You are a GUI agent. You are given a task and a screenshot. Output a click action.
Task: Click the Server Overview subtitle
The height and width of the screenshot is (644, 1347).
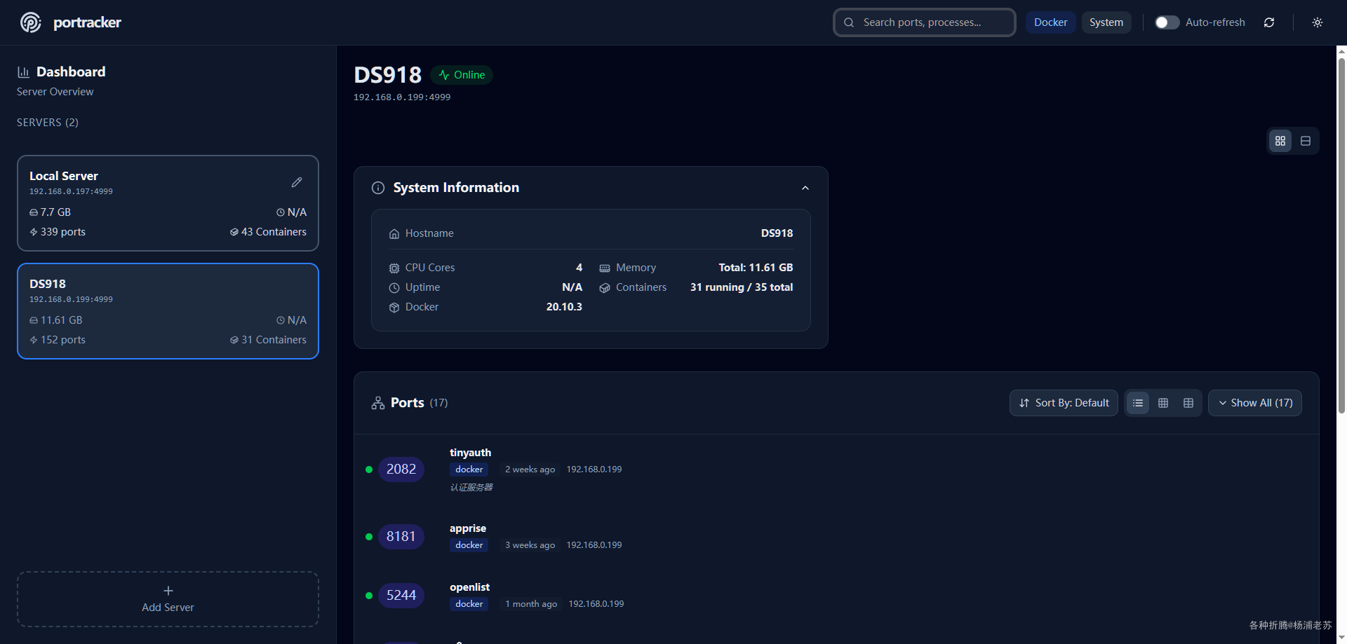point(55,92)
